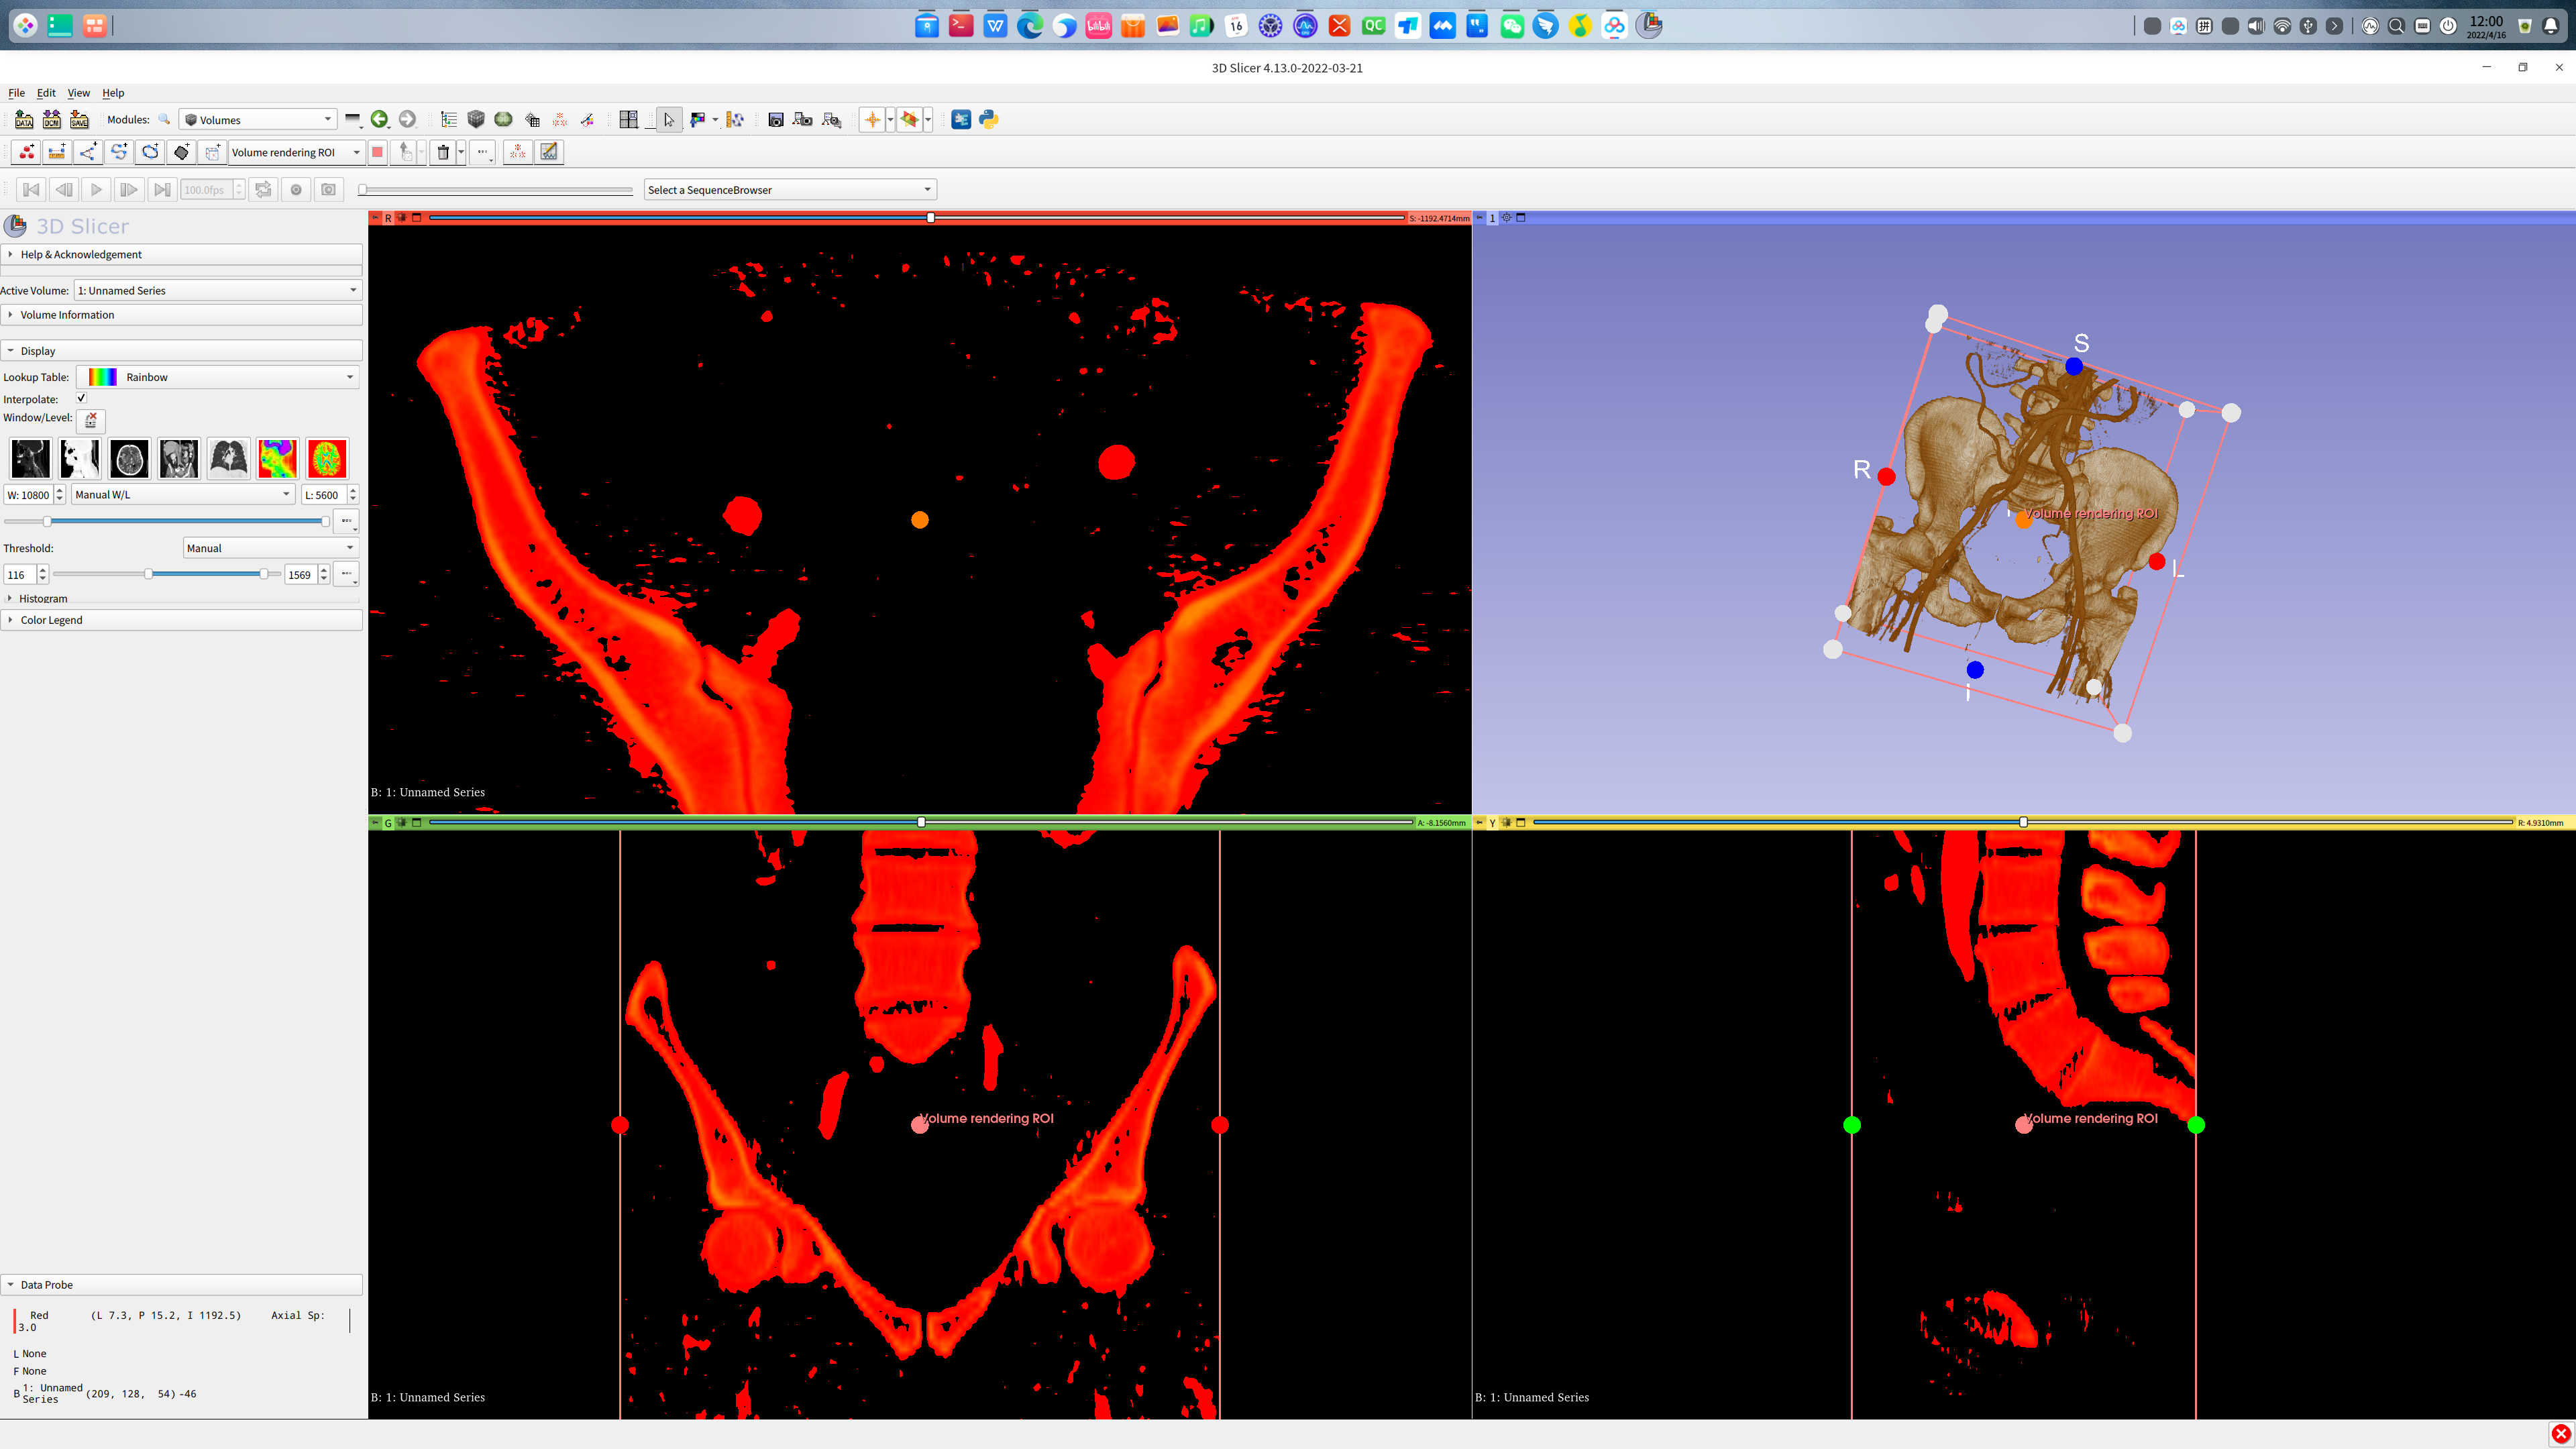Image resolution: width=2576 pixels, height=1449 pixels.
Task: Open the module search magnifier
Action: (x=163, y=119)
